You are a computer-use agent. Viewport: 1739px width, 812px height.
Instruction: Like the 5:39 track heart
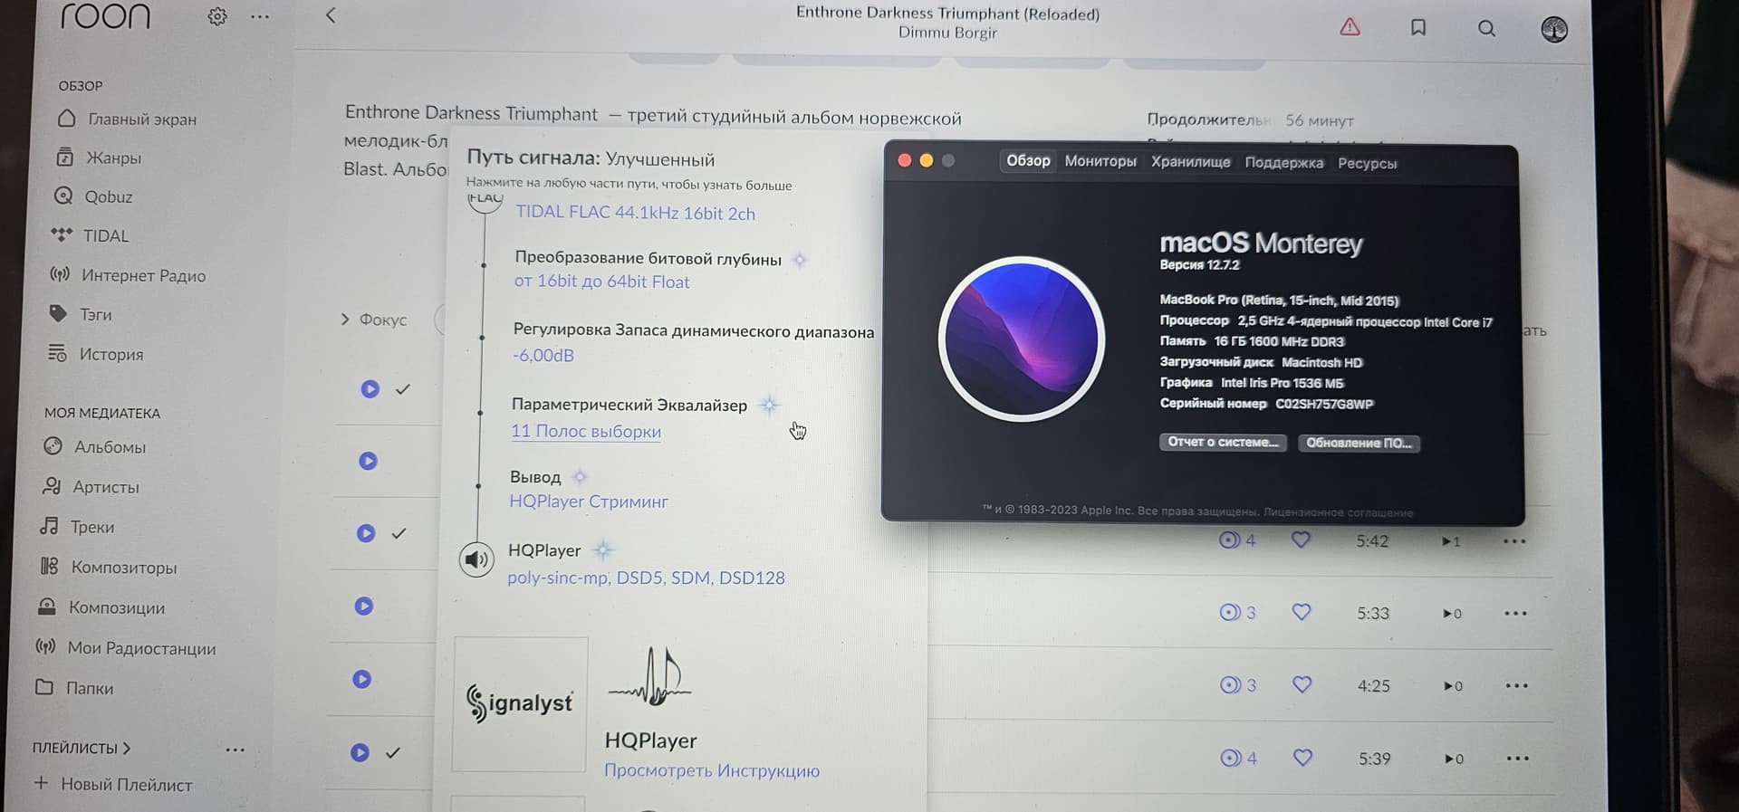coord(1302,758)
